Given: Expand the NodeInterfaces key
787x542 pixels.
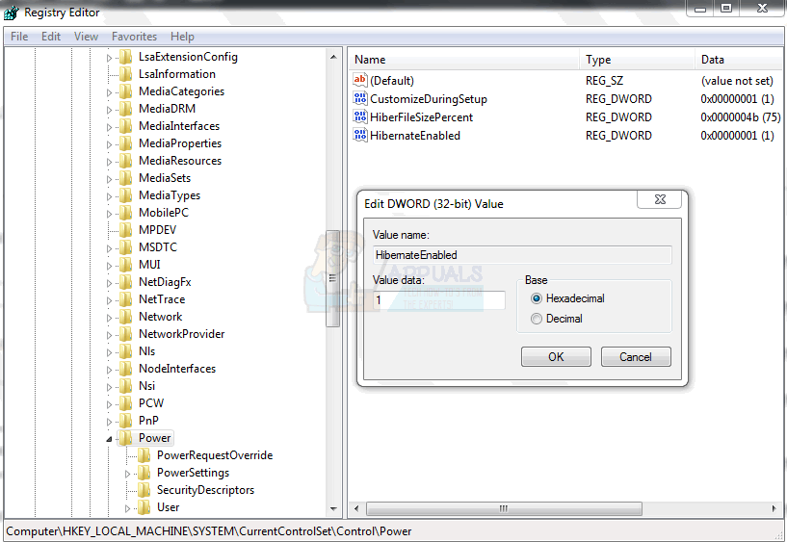Looking at the screenshot, I should (x=109, y=370).
